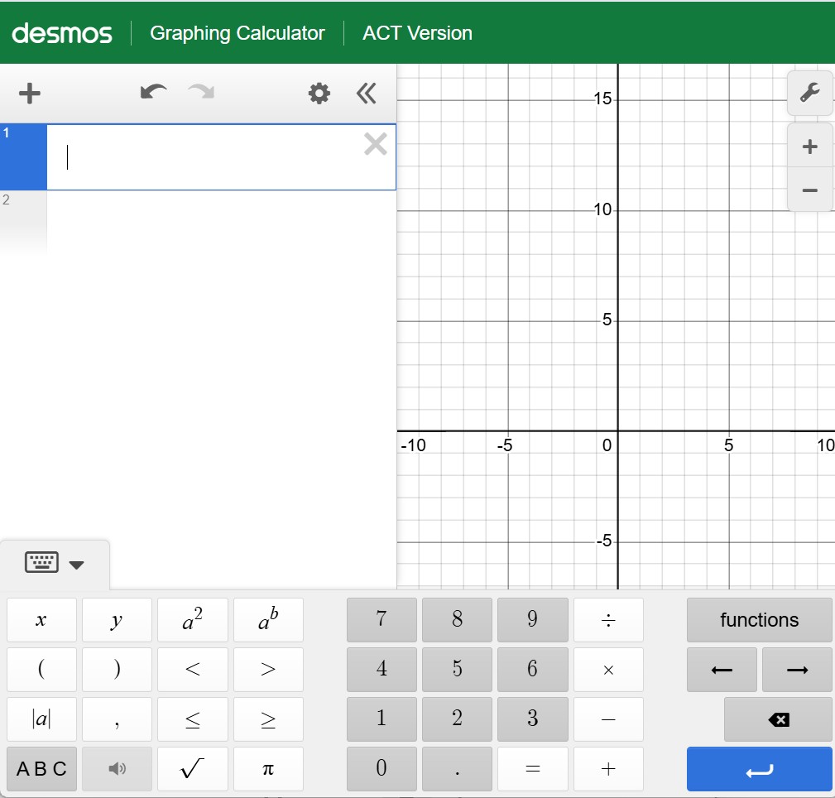This screenshot has width=835, height=798.
Task: Zoom in on the graph
Action: [x=809, y=147]
